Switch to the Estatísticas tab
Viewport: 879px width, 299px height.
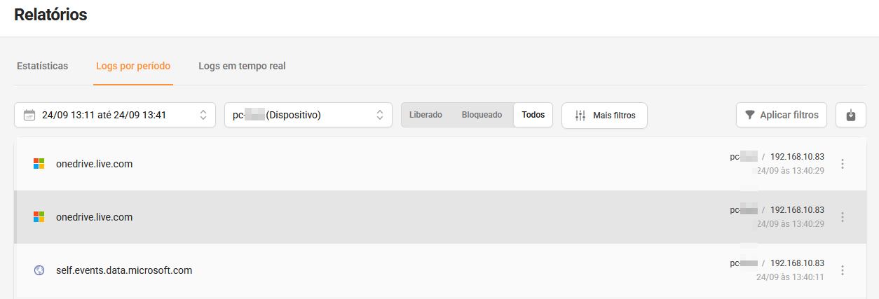pos(42,66)
